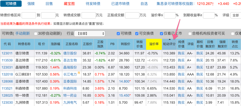Open the 亚泰国际 stock link

pos(70,82)
